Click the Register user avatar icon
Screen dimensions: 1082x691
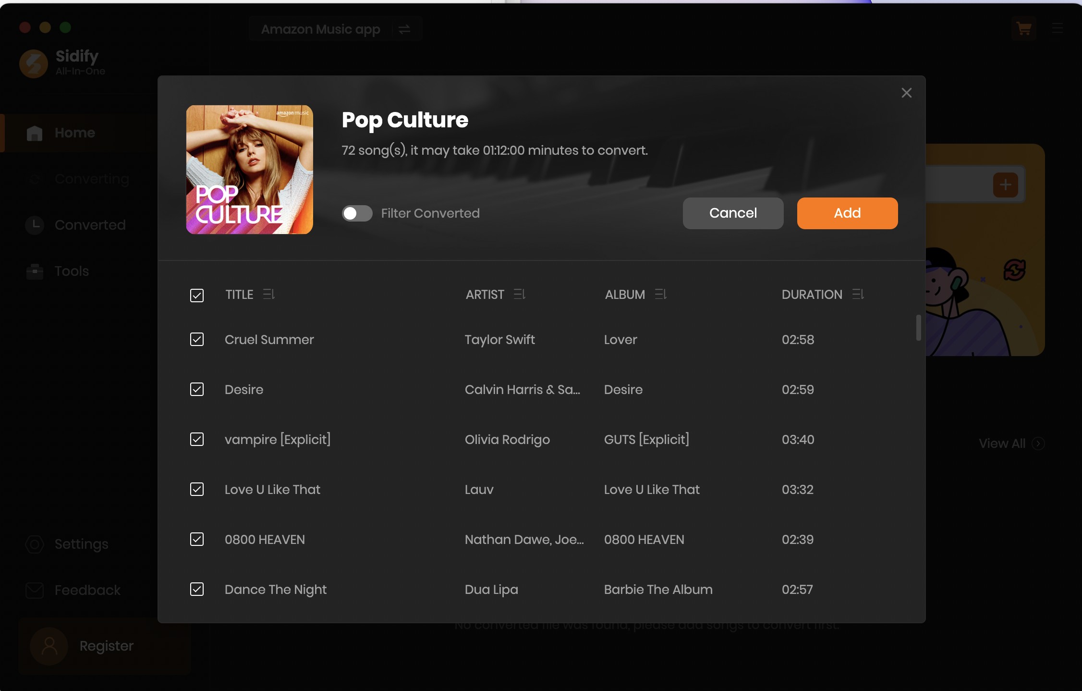[x=49, y=646]
